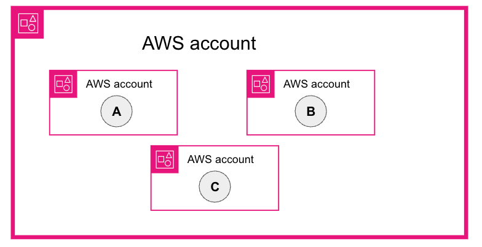Click the AWS account label above circle B
Screen dimensions: 482x247
317,84
